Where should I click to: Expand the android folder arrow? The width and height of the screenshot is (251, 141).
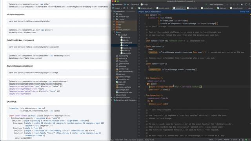[x=114, y=22]
